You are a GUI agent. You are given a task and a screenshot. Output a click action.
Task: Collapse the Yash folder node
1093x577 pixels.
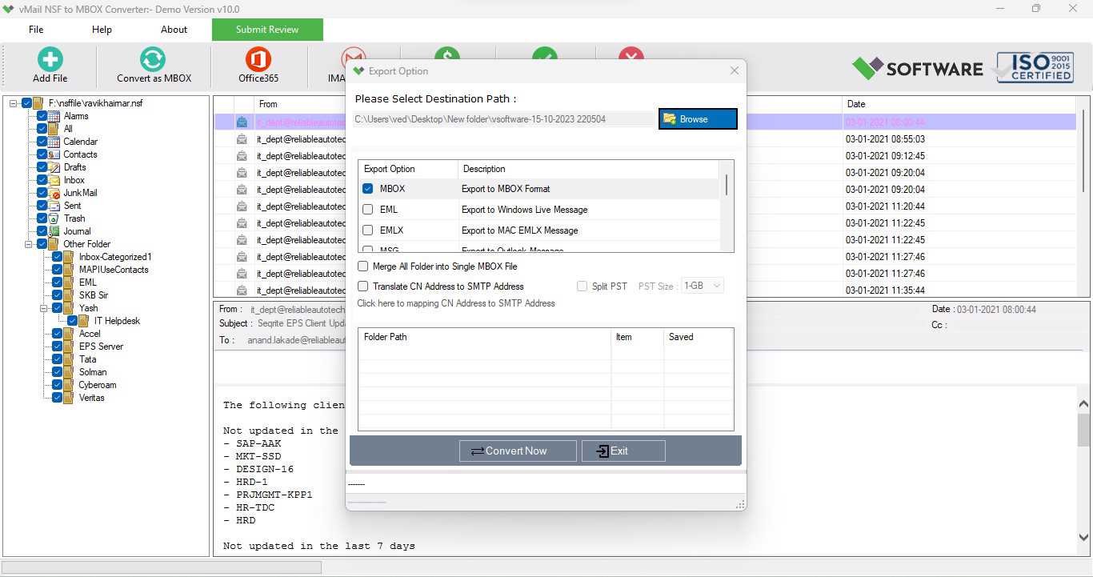tap(44, 308)
